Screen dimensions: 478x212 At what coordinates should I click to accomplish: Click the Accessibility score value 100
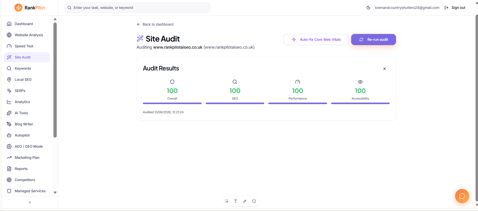pos(360,91)
